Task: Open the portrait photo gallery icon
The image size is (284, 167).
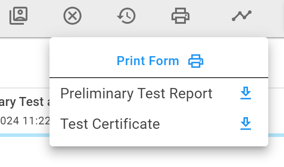Action: click(x=18, y=16)
